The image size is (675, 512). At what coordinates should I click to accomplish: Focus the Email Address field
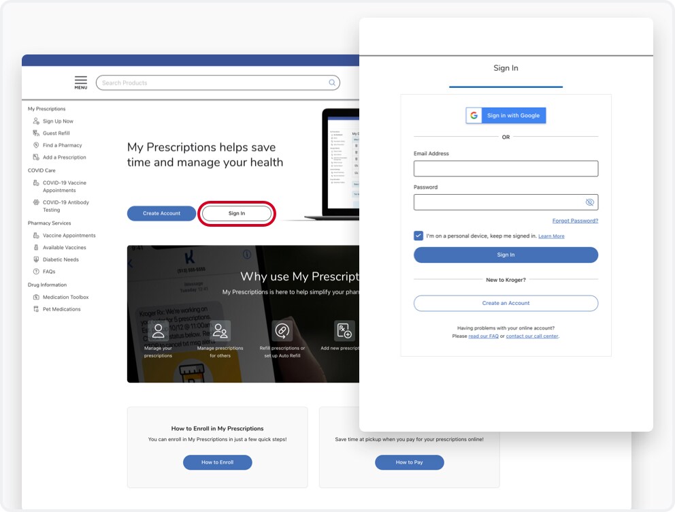506,168
